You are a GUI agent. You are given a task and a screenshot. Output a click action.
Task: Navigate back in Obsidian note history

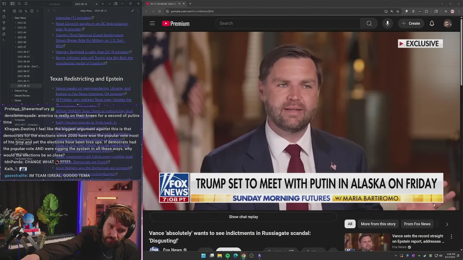(49, 11)
